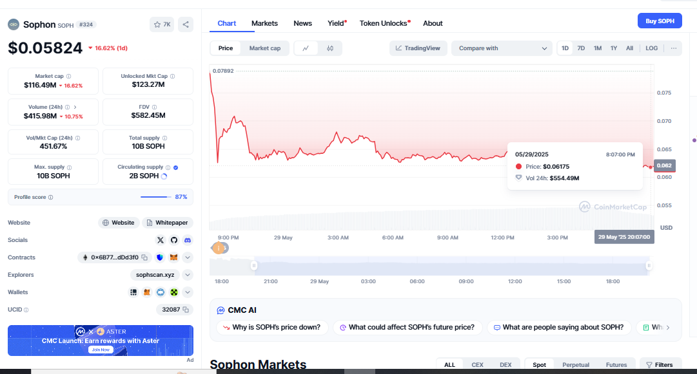Show the Unlocked Mkt Cap info icon

point(172,77)
